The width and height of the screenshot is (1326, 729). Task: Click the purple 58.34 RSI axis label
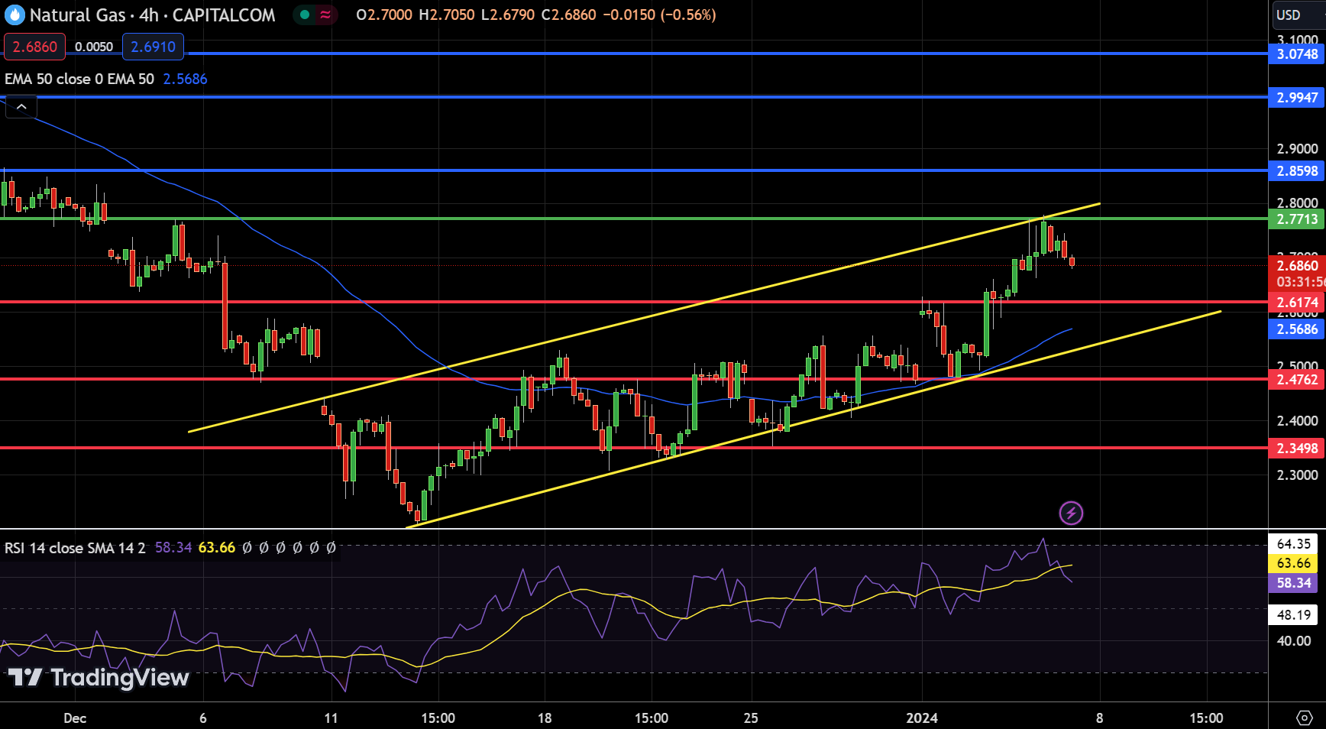click(x=1293, y=583)
